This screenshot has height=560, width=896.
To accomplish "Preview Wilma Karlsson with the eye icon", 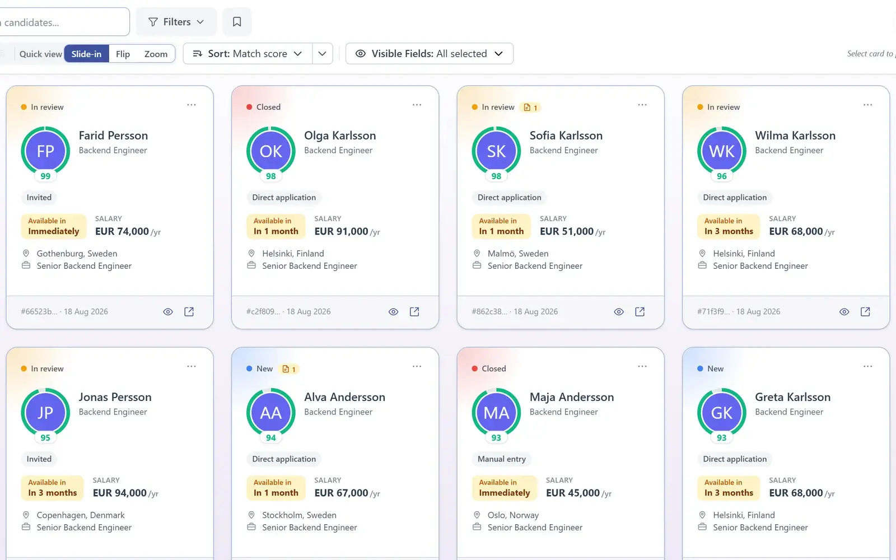I will (x=844, y=312).
